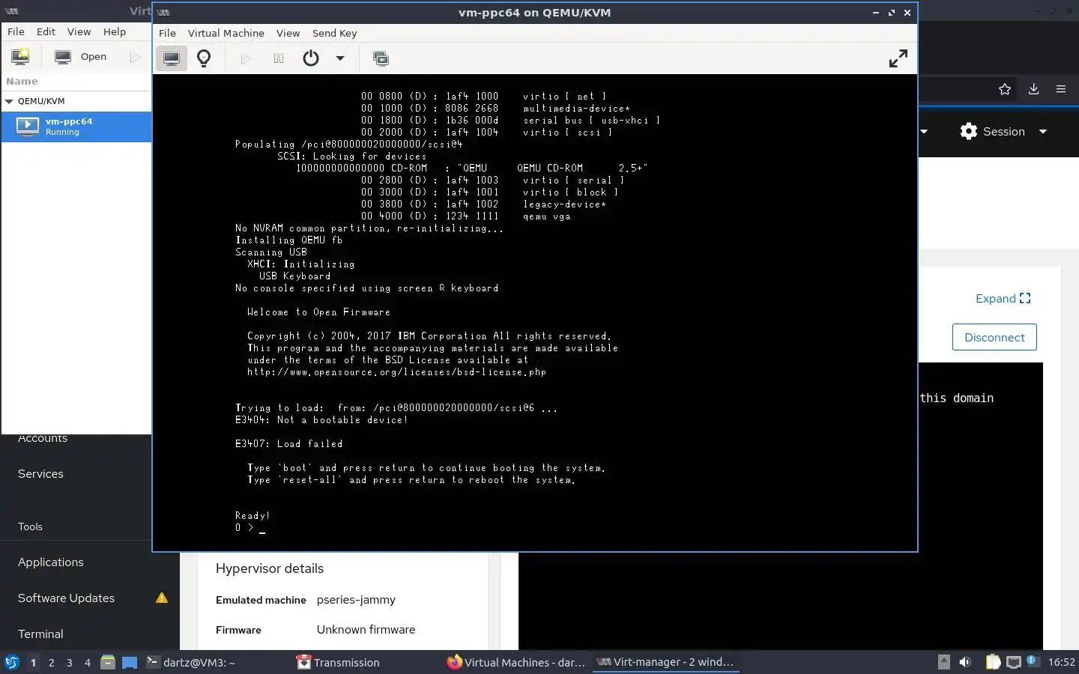Viewport: 1079px width, 674px height.
Task: Switch VM console to fullscreen
Action: 898,58
